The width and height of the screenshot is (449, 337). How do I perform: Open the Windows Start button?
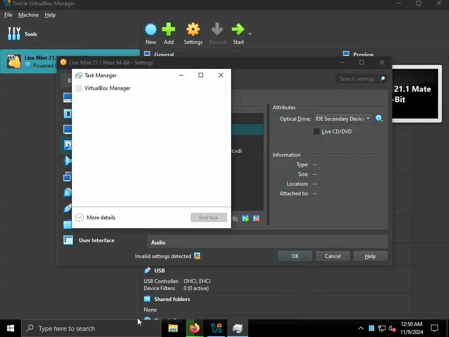click(x=11, y=328)
